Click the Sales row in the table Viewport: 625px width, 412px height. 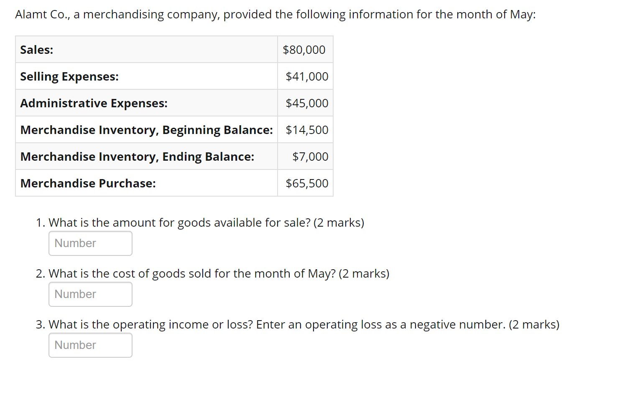(146, 49)
